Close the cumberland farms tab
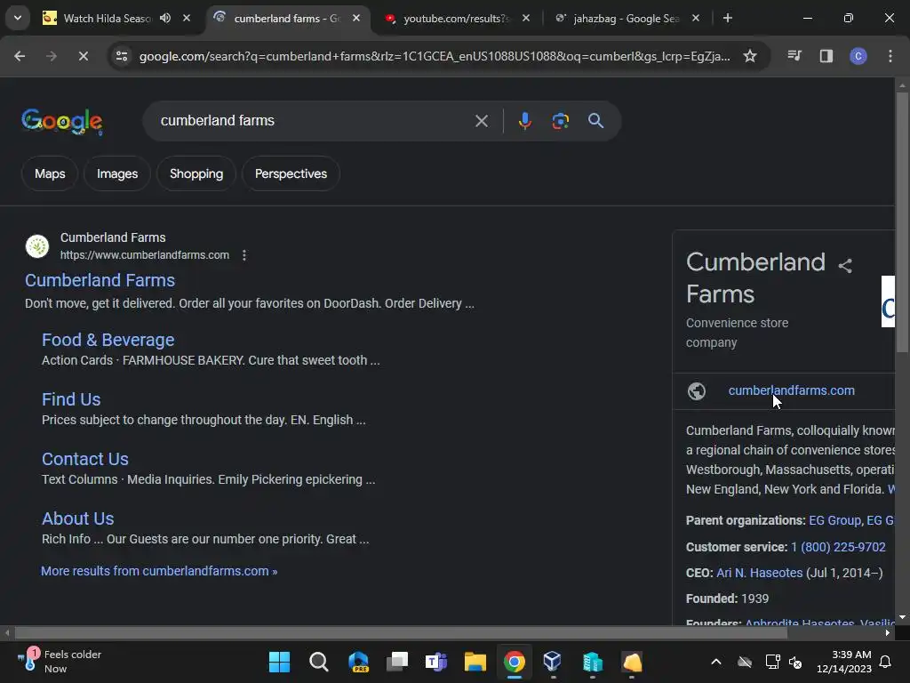The height and width of the screenshot is (683, 910). (x=356, y=18)
